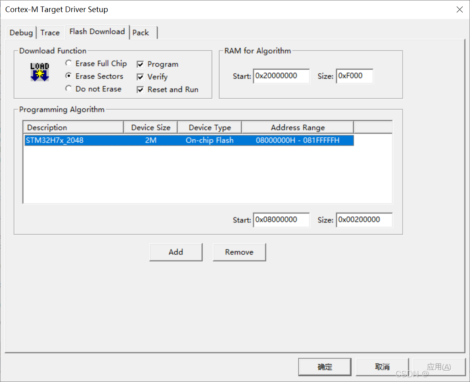Click the Add algorithm button
The height and width of the screenshot is (382, 470).
(176, 252)
